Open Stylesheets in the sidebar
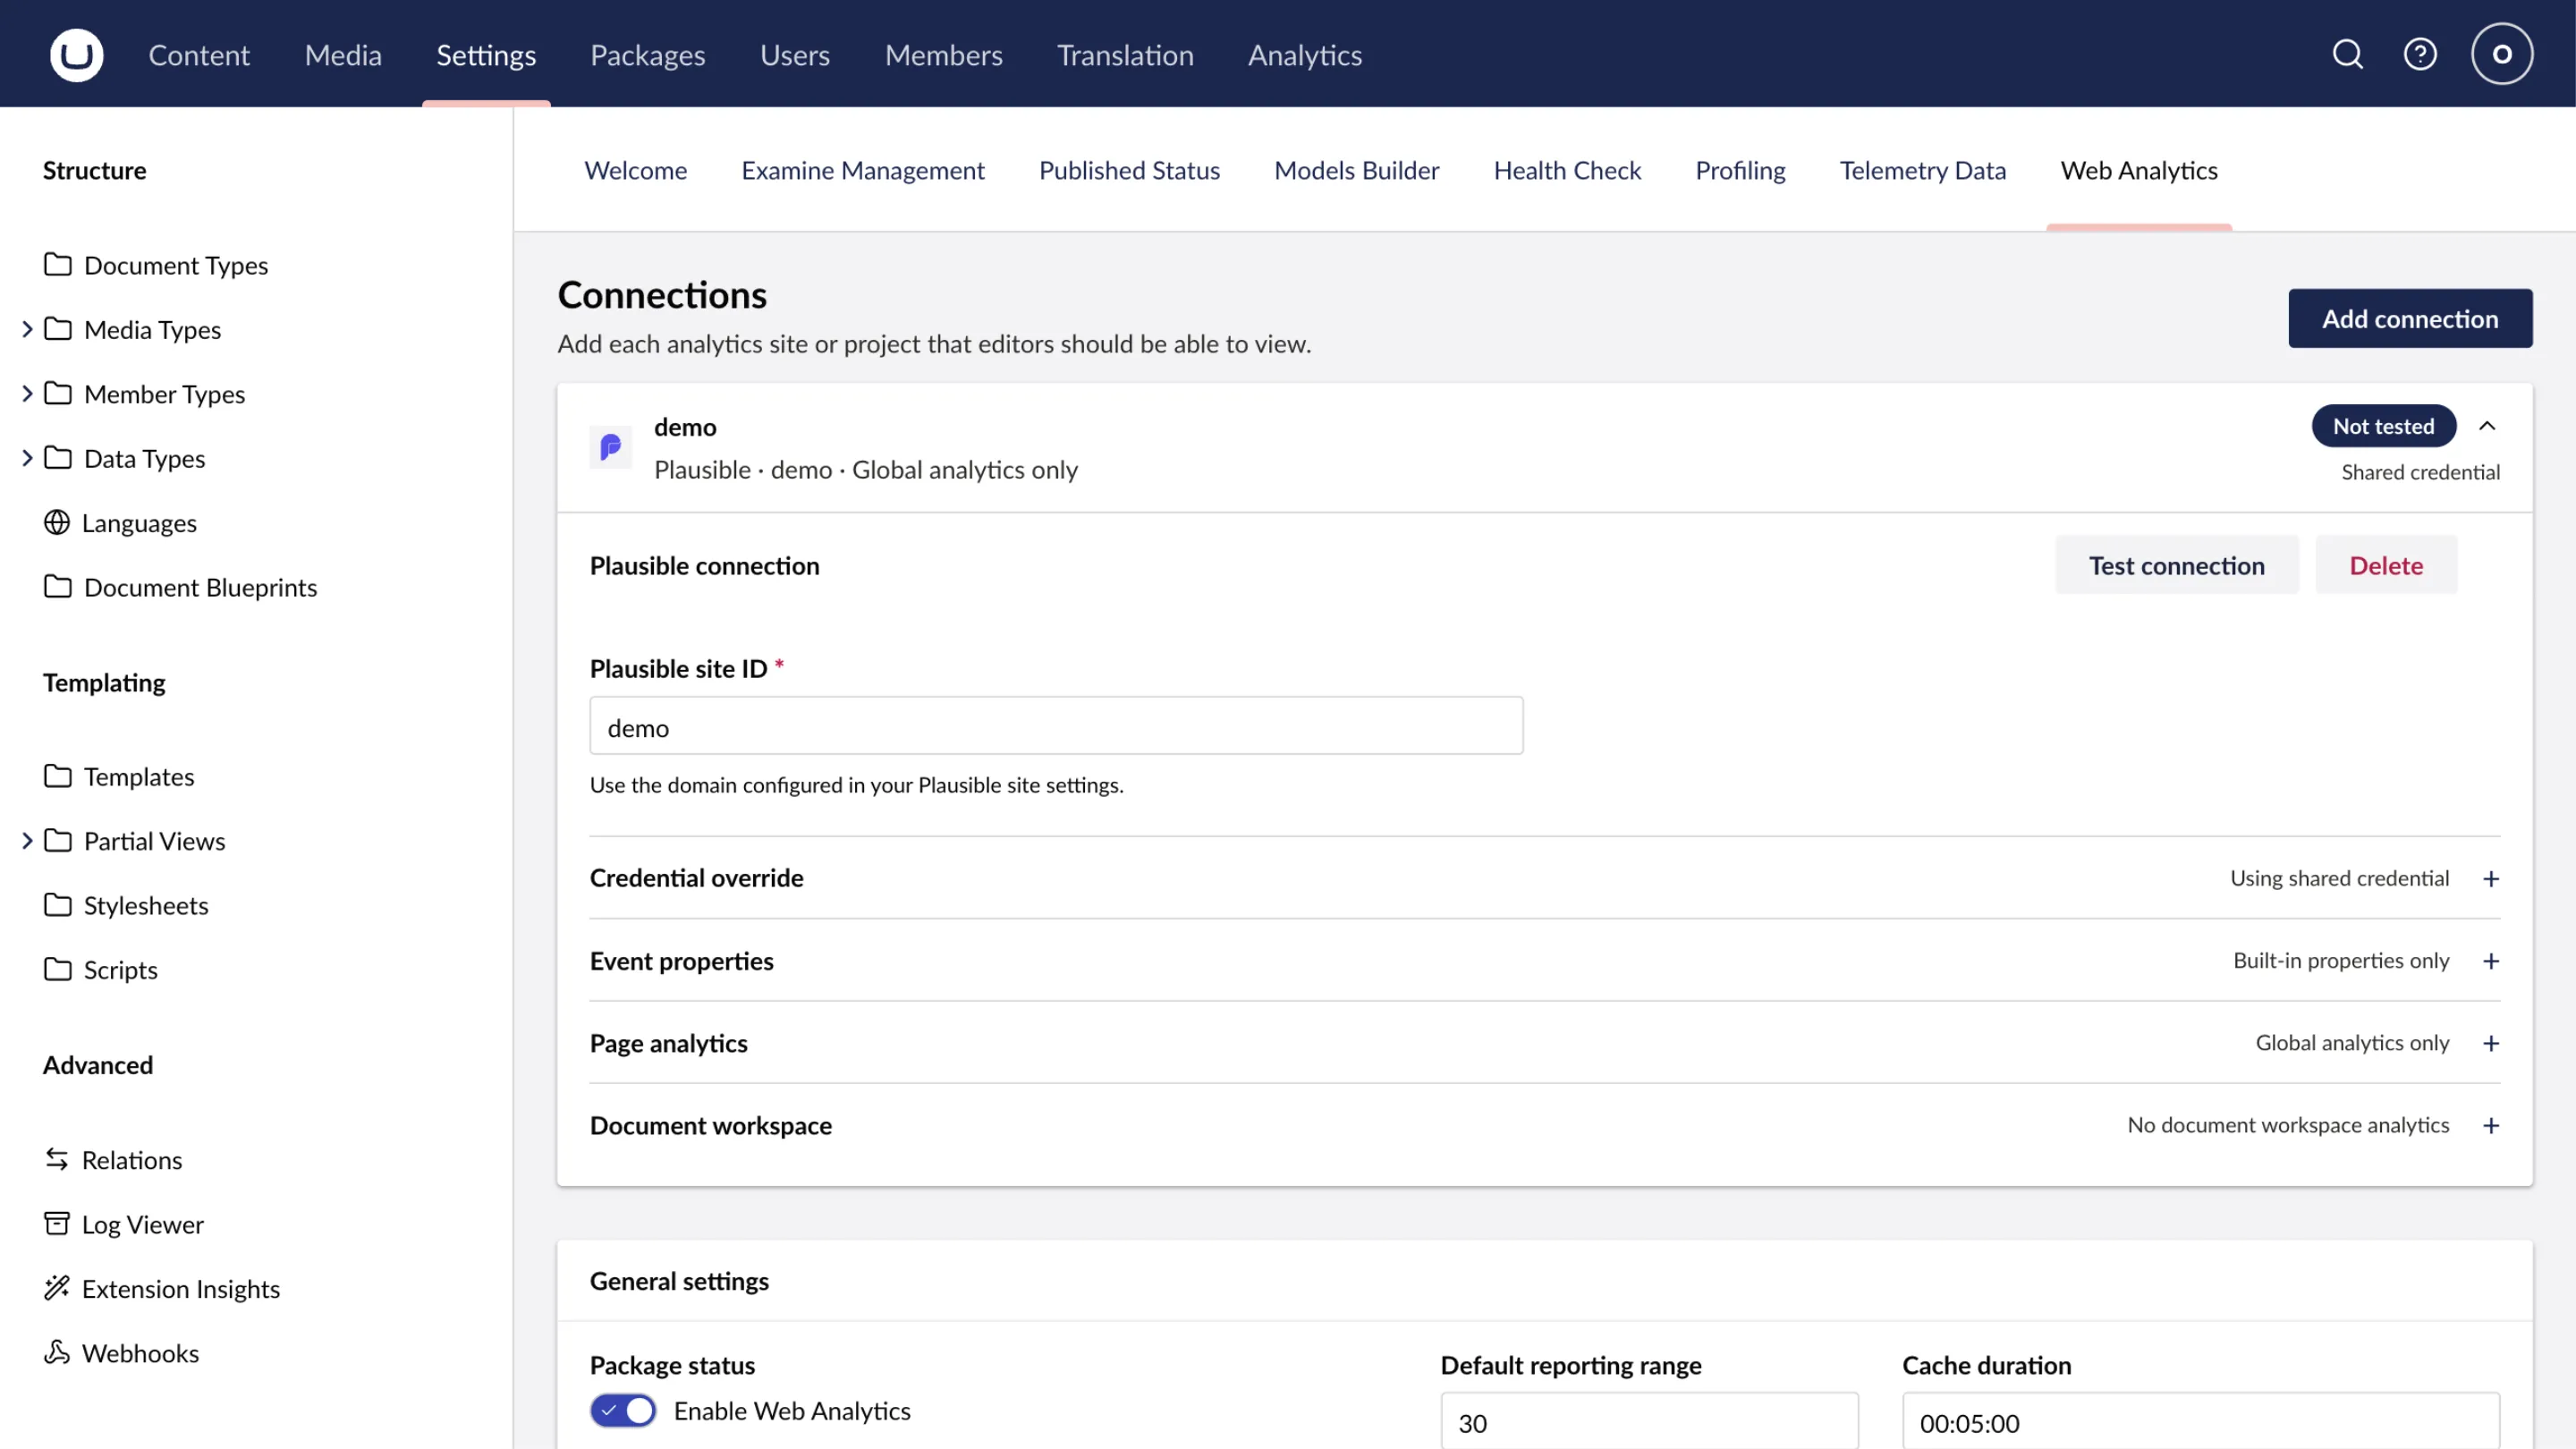This screenshot has width=2576, height=1449. (146, 905)
